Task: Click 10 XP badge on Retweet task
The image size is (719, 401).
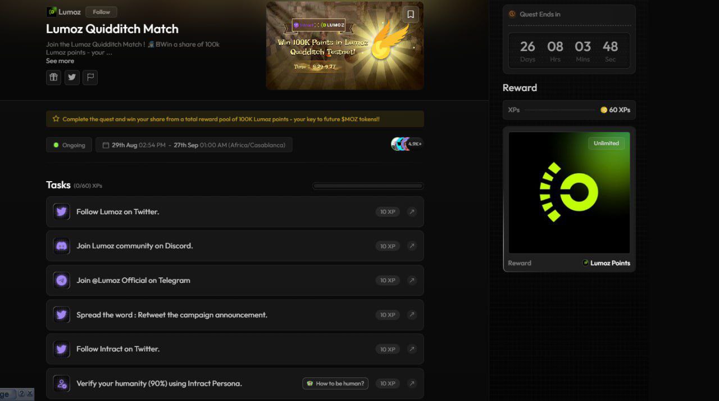Action: (388, 315)
